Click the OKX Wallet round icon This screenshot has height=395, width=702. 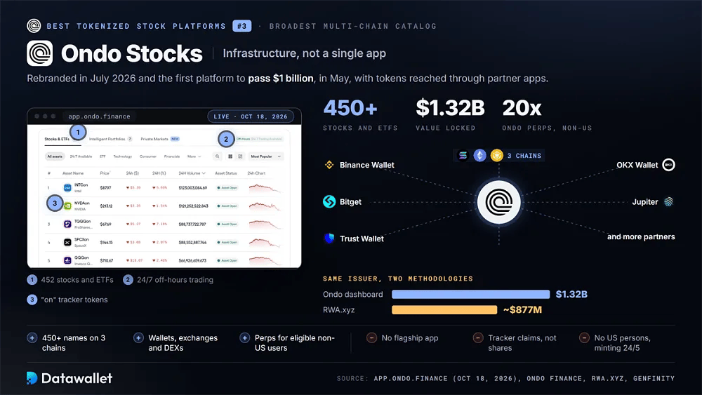[668, 165]
